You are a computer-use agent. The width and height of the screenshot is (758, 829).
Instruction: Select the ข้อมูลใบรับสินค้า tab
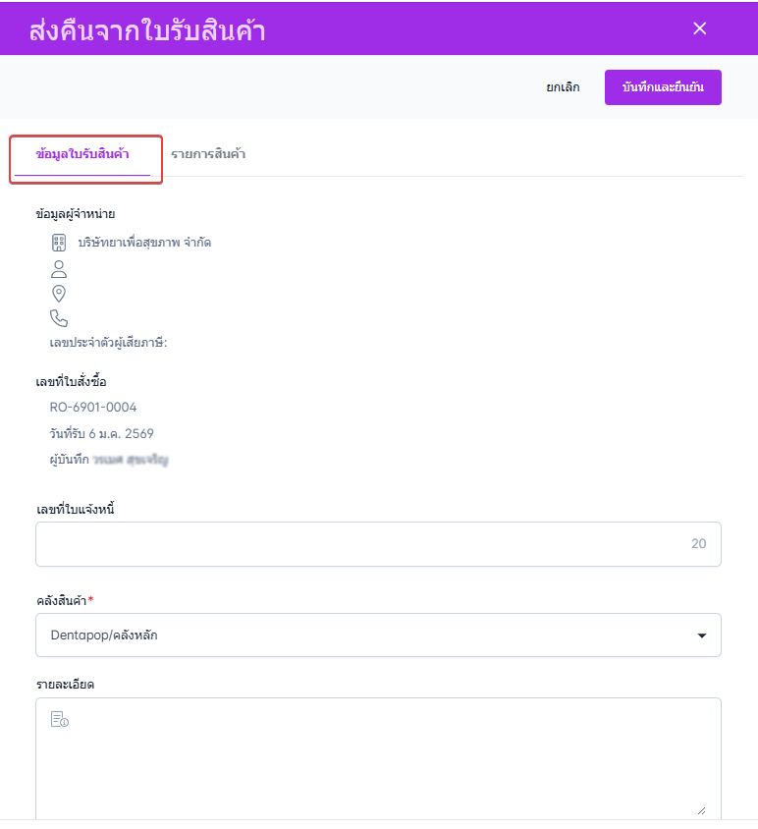click(x=82, y=154)
